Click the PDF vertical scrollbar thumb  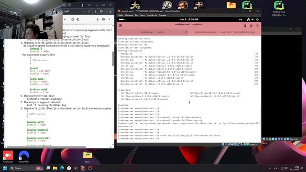113,59
